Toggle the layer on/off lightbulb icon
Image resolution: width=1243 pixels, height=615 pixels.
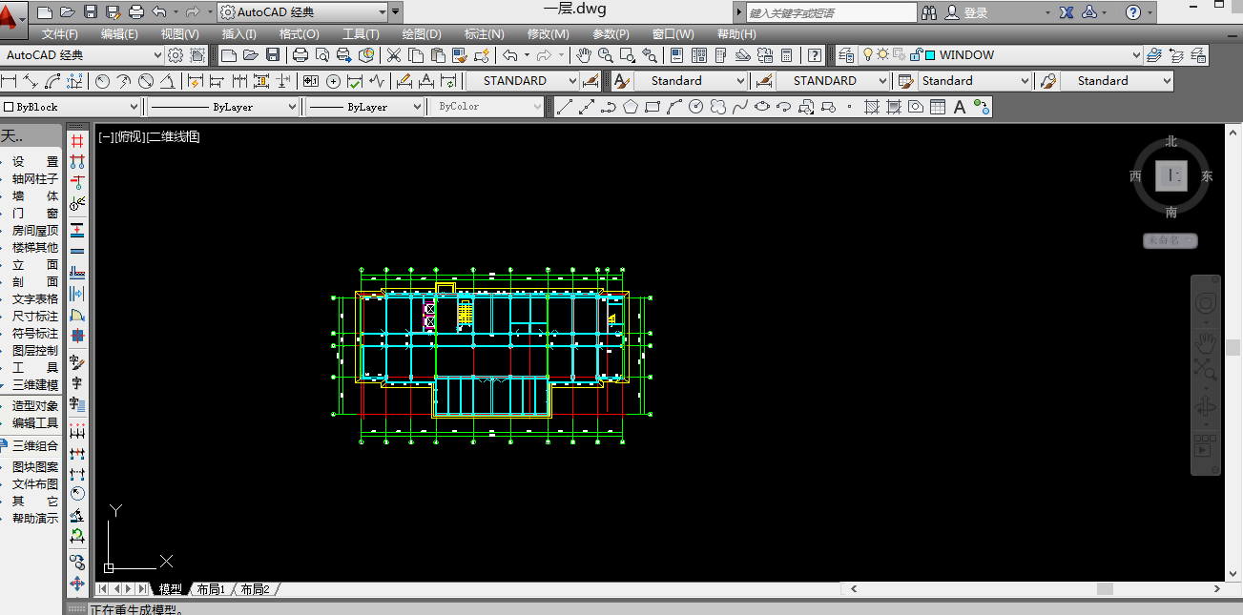point(868,55)
